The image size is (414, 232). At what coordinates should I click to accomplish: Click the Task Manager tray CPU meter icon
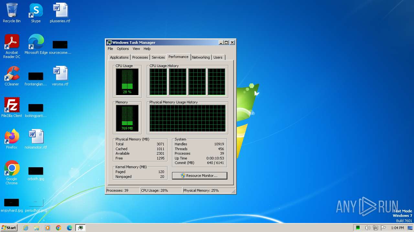click(x=358, y=228)
